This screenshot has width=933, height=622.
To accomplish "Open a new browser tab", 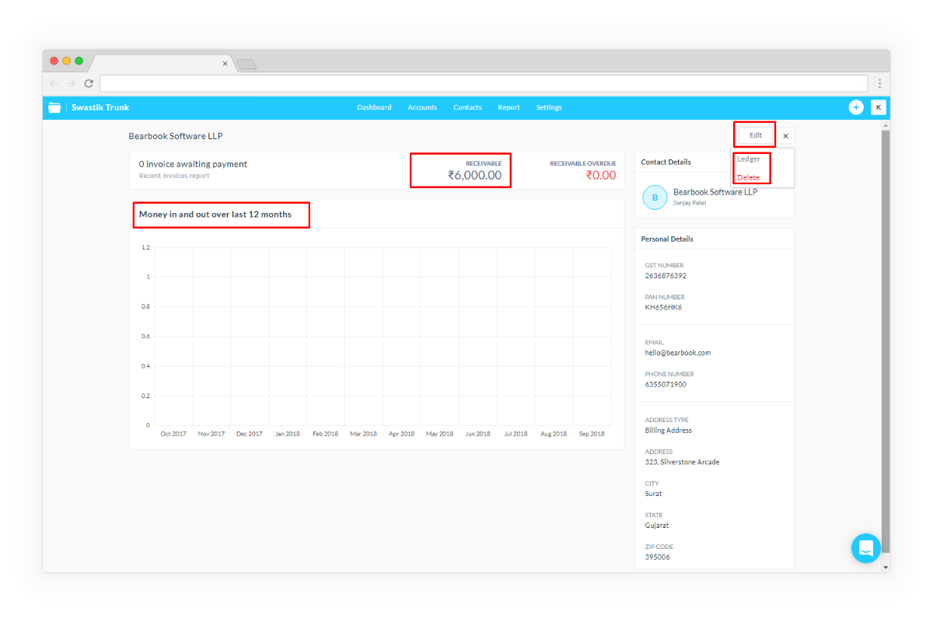I will coord(246,64).
